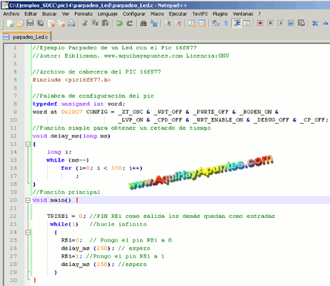The width and height of the screenshot is (330, 286).
Task: Save the file with the floppy disk icon
Action: pyautogui.click(x=30, y=23)
